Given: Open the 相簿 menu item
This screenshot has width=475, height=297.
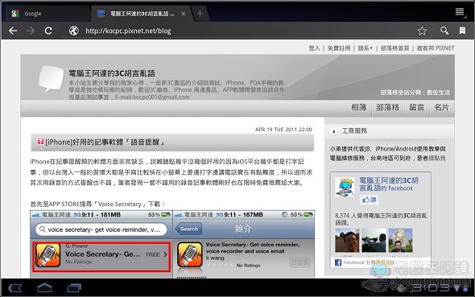Looking at the screenshot, I should tap(359, 108).
